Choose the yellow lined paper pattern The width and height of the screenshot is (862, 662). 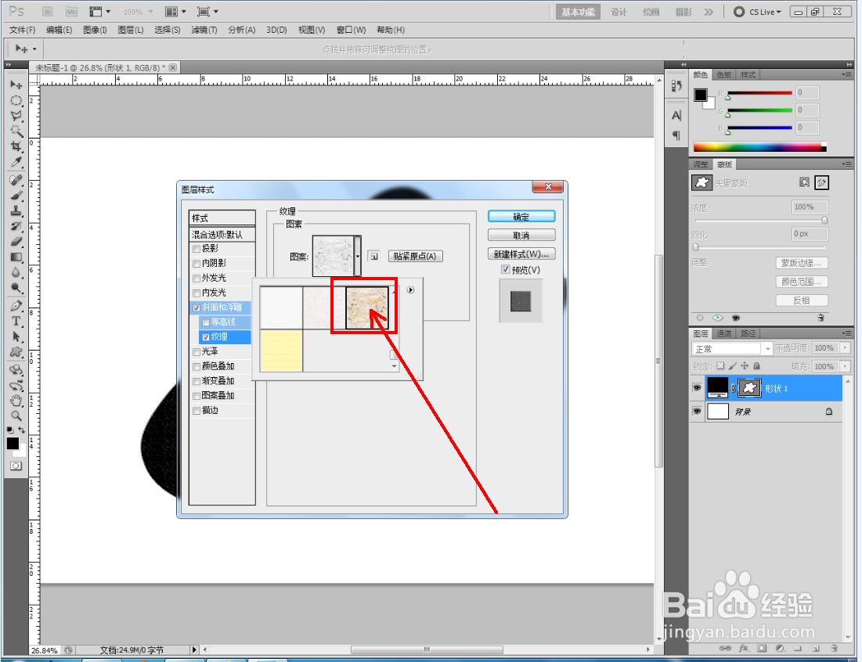click(281, 351)
